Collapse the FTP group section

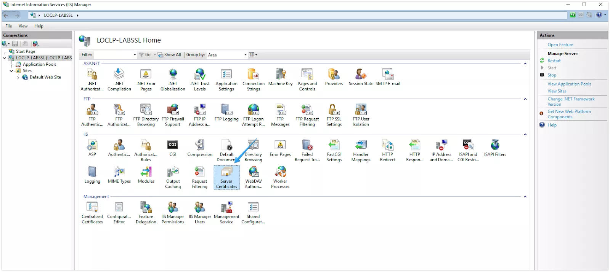click(x=525, y=99)
